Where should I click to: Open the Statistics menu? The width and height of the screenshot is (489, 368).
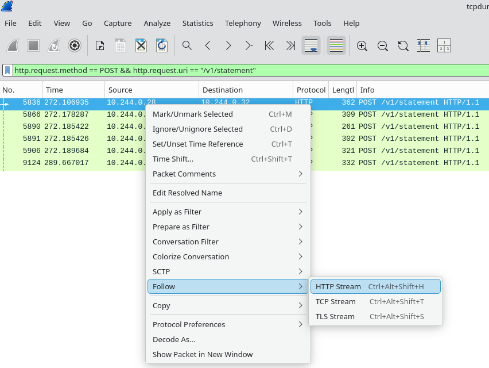tap(197, 23)
